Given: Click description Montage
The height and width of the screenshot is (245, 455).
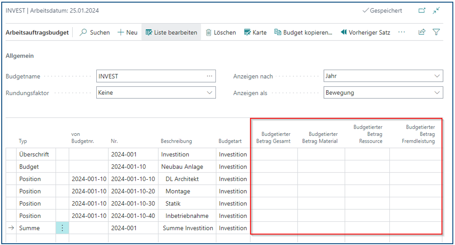Looking at the screenshot, I should [178, 191].
